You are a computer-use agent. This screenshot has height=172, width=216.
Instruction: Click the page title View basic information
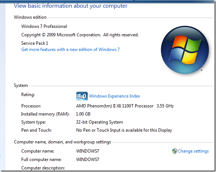pyautogui.click(x=71, y=6)
